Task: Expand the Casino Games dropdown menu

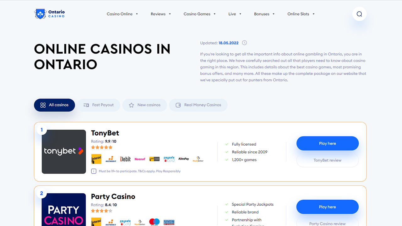Action: click(199, 14)
